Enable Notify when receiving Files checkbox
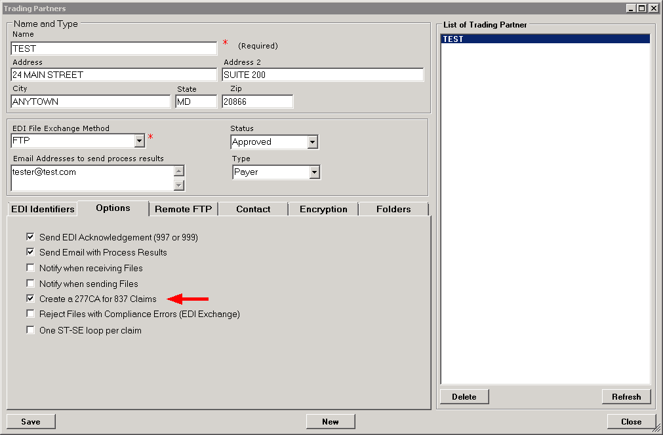 pyautogui.click(x=30, y=268)
